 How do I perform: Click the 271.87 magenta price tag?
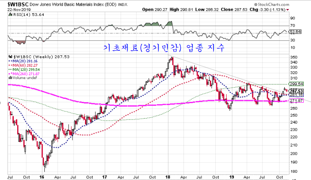tap(296, 101)
